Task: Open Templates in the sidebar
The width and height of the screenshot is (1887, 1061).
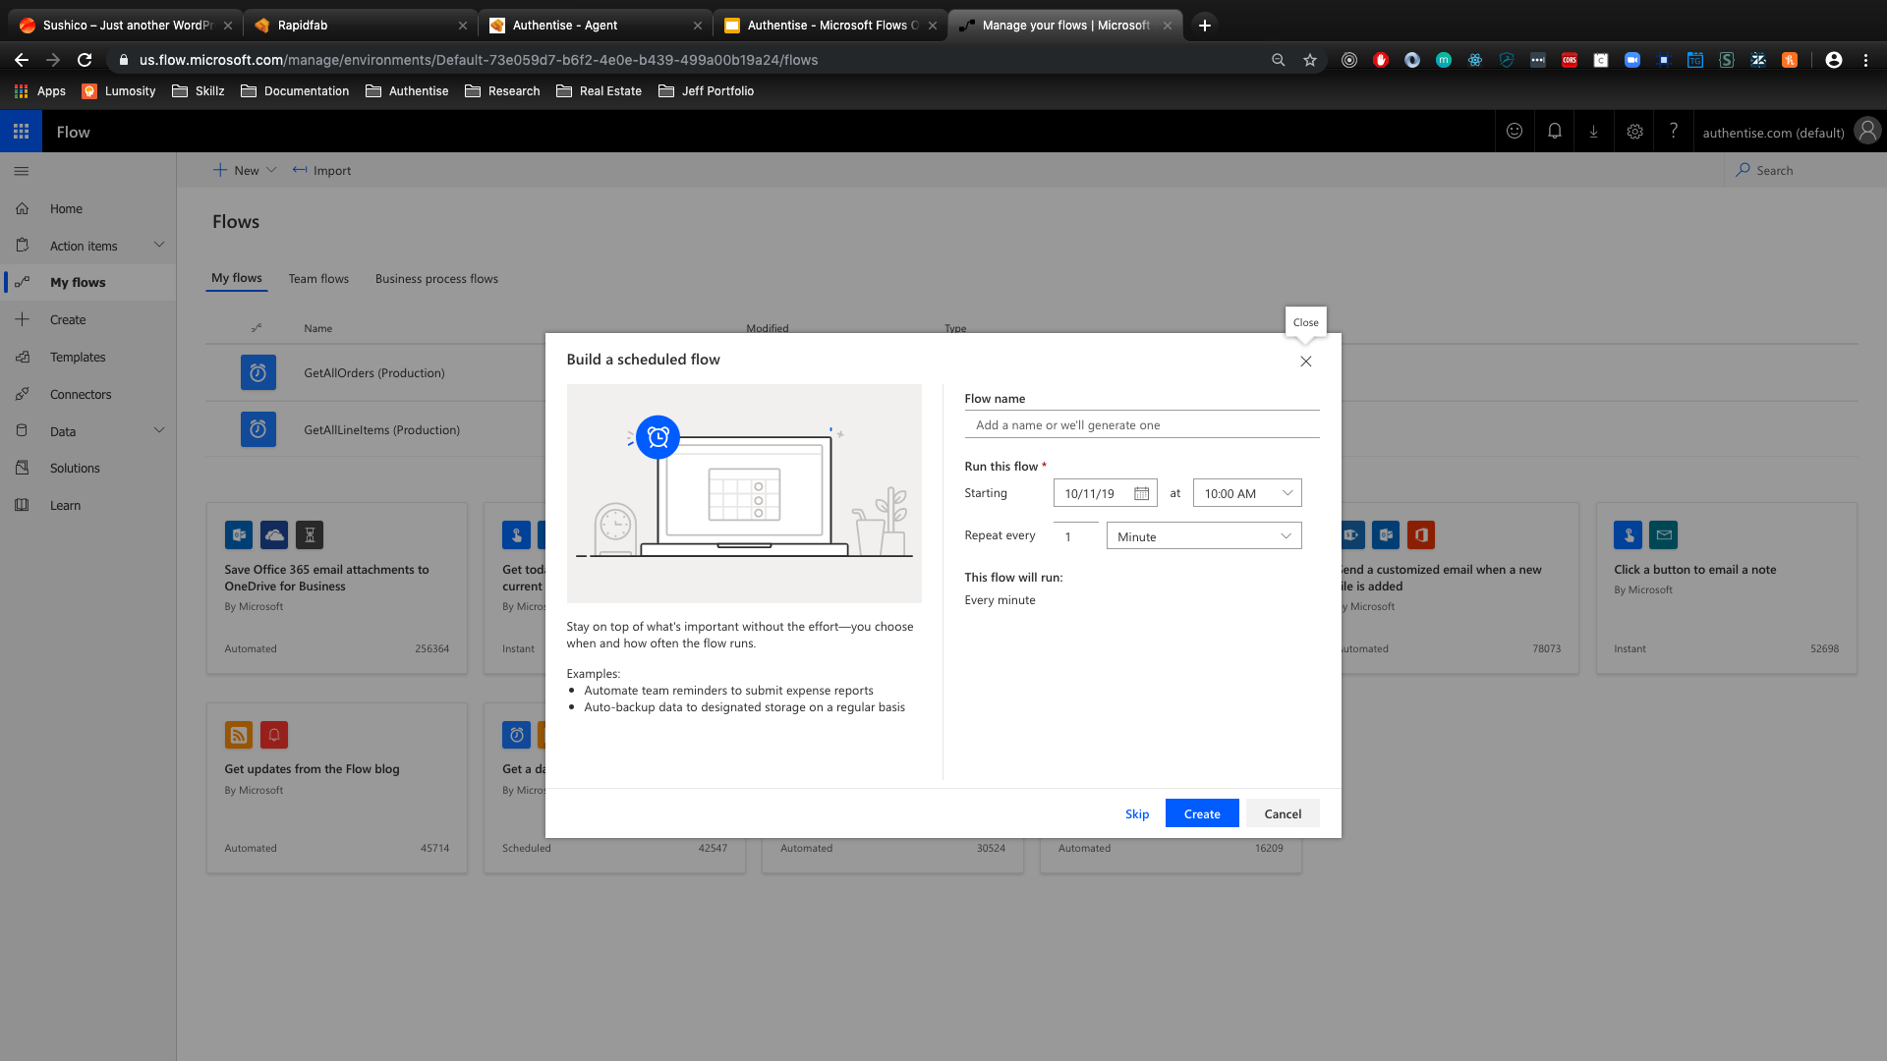Action: (x=78, y=358)
